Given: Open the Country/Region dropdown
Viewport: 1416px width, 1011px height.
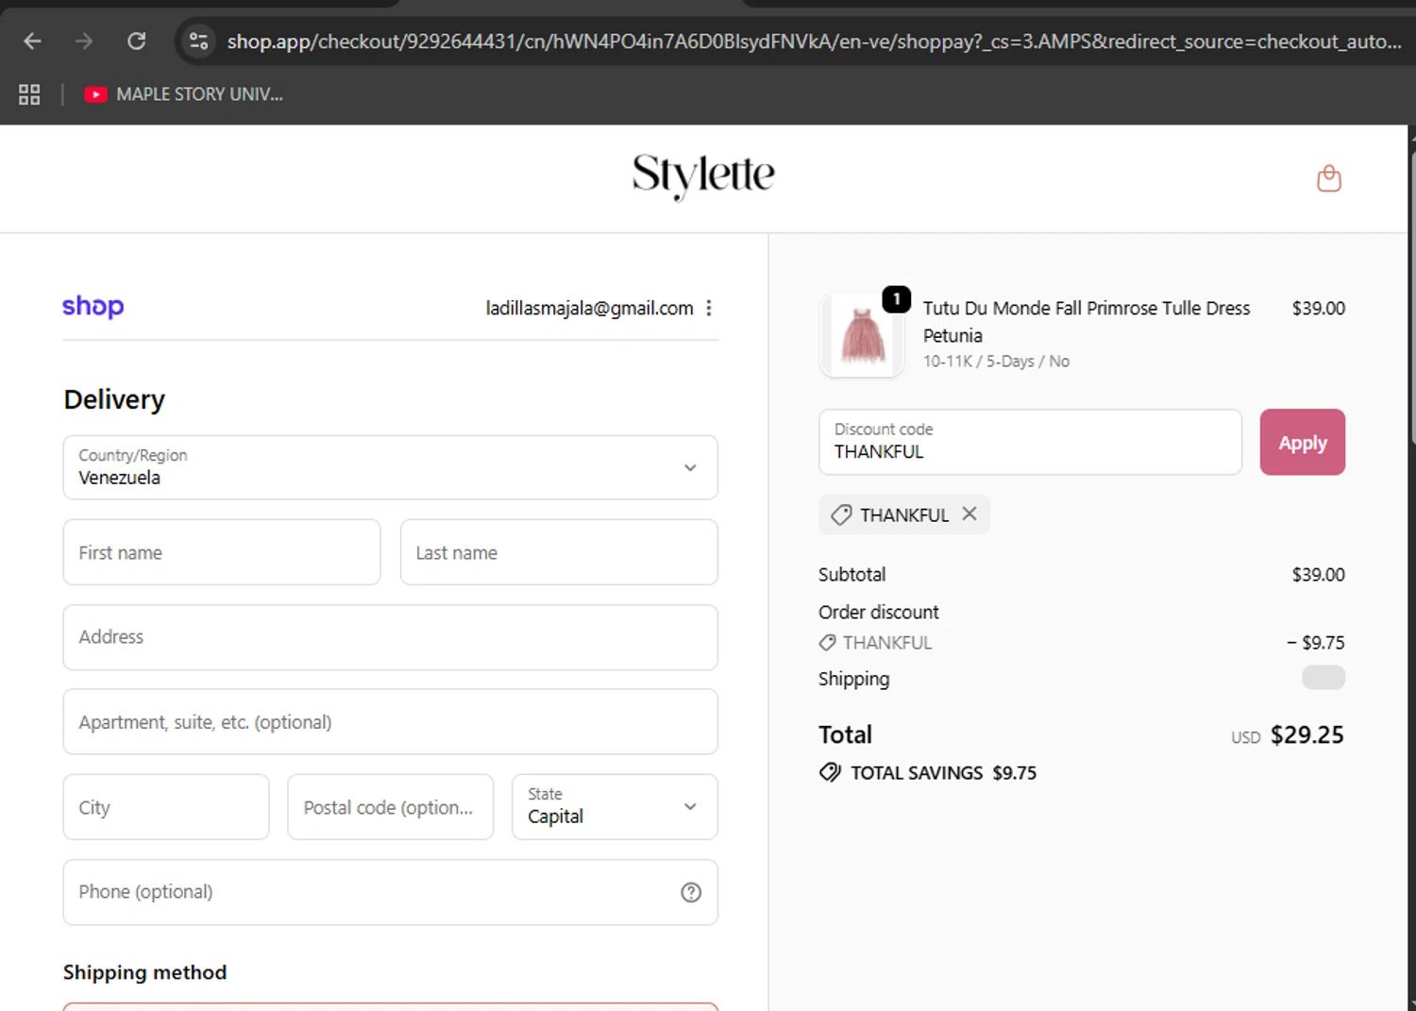Looking at the screenshot, I should point(391,467).
